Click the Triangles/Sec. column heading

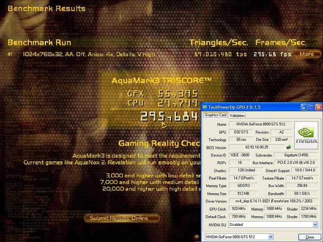tap(218, 43)
